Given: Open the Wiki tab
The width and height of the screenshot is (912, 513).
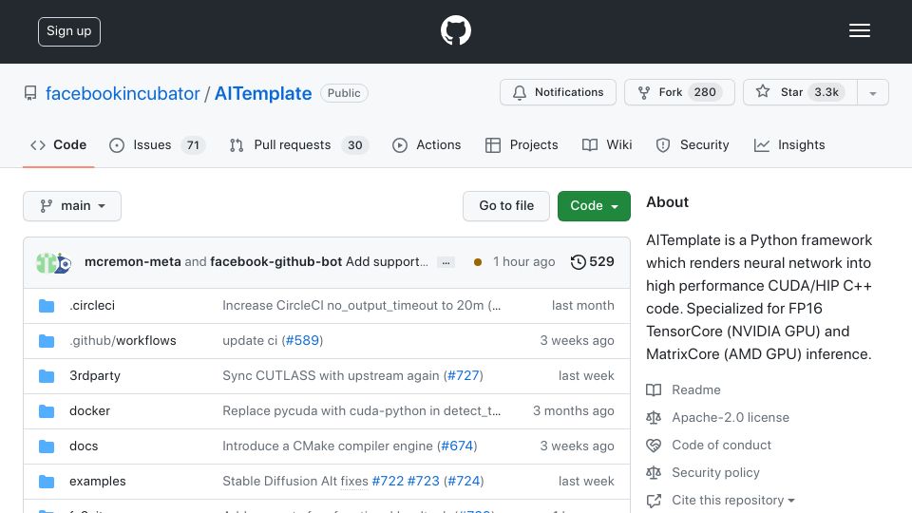Looking at the screenshot, I should click(607, 144).
